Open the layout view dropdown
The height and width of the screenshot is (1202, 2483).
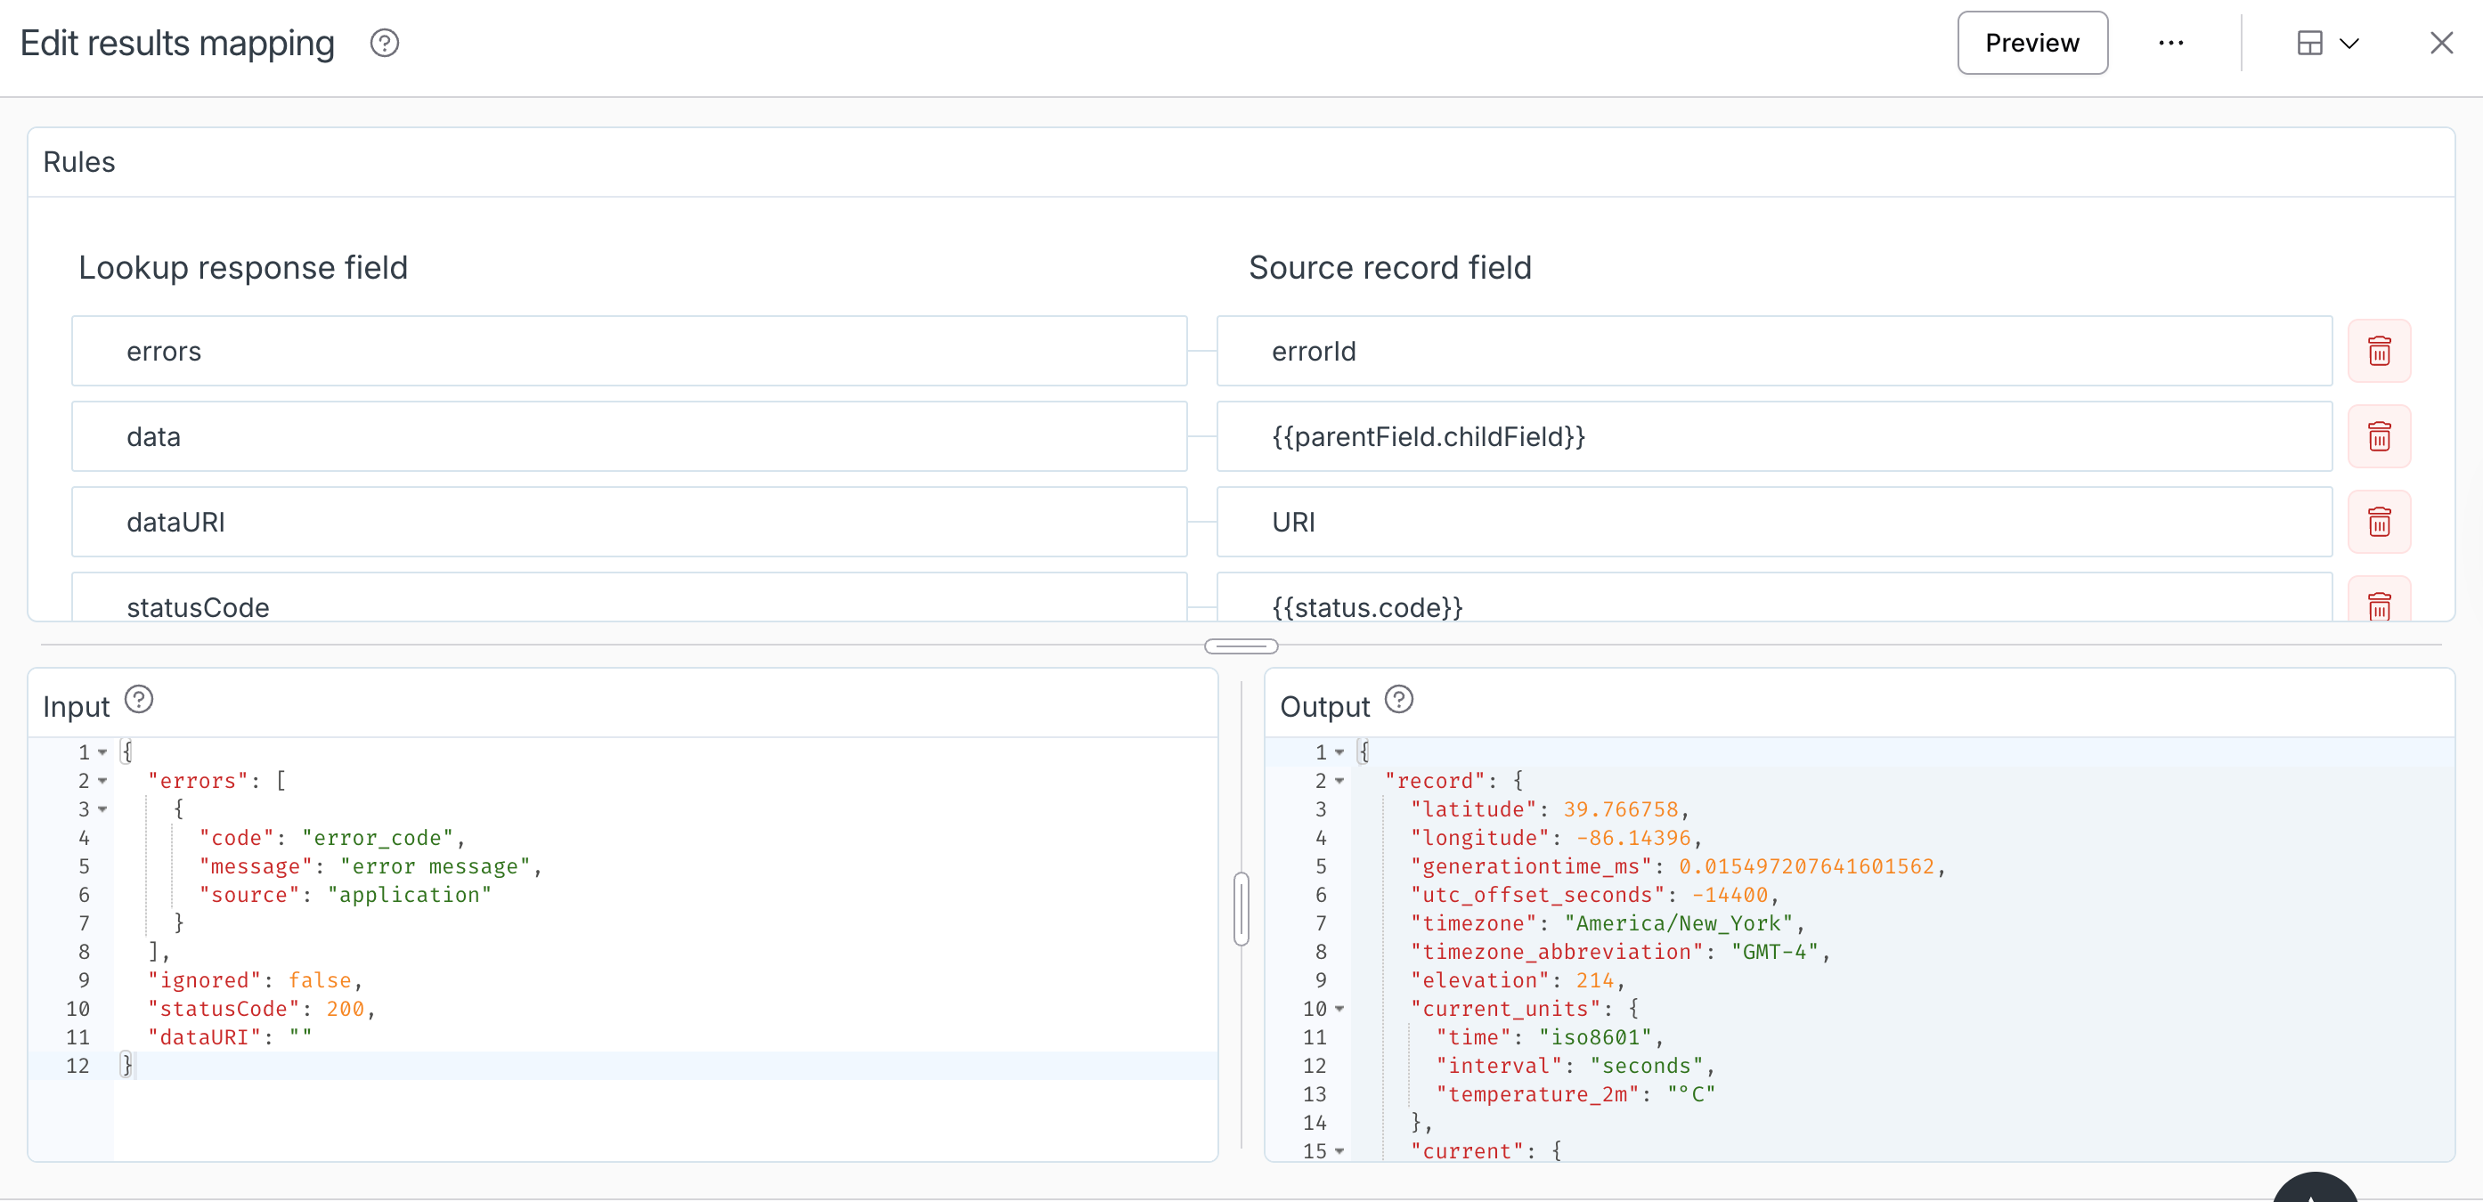(2328, 44)
